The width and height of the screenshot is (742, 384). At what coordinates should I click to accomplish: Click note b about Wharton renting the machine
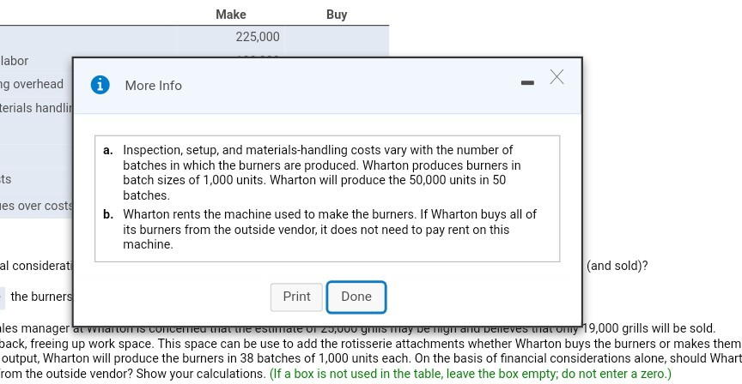[330, 229]
